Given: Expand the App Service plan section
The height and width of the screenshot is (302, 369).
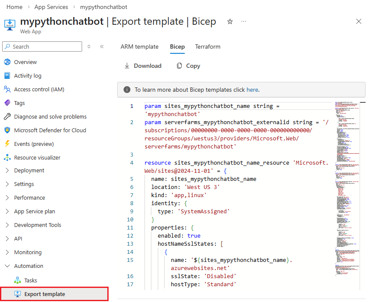Looking at the screenshot, I should tap(7, 211).
